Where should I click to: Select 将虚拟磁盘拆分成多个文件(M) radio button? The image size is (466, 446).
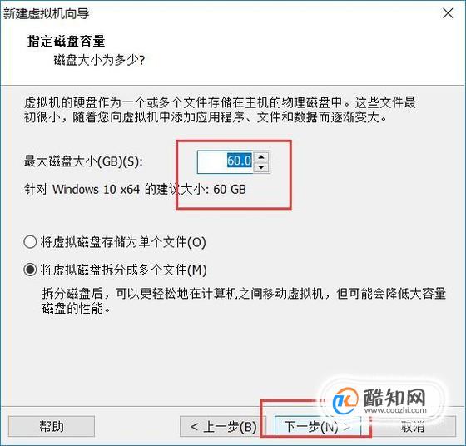click(x=30, y=270)
